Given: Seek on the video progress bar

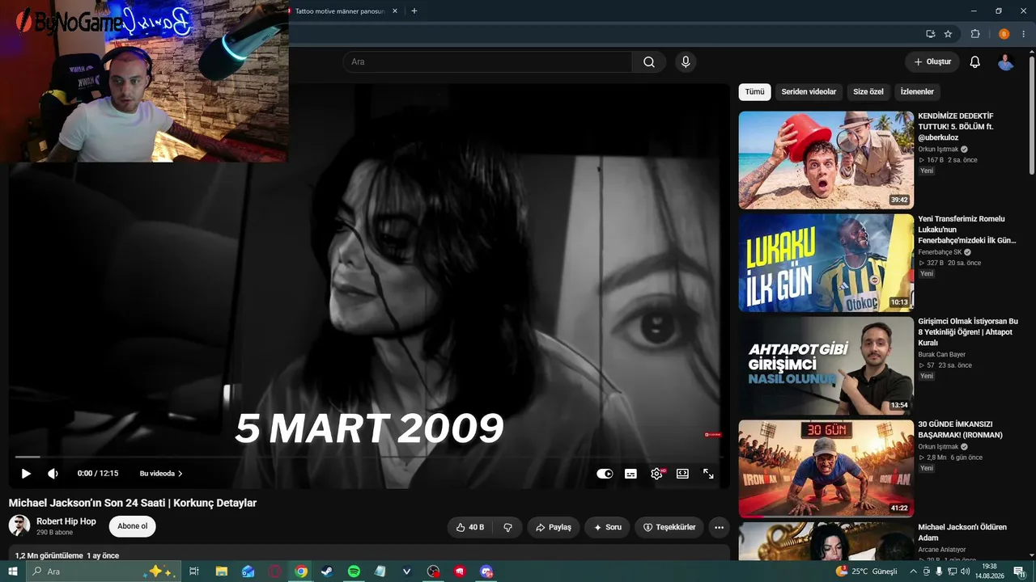Looking at the screenshot, I should [x=369, y=458].
